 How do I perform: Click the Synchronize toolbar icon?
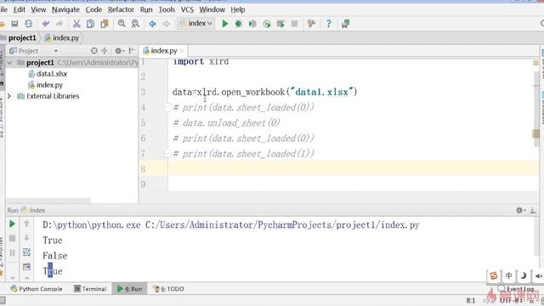[x=28, y=24]
